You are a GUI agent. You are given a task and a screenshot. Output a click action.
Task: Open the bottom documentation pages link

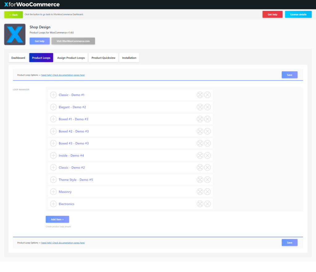63,243
